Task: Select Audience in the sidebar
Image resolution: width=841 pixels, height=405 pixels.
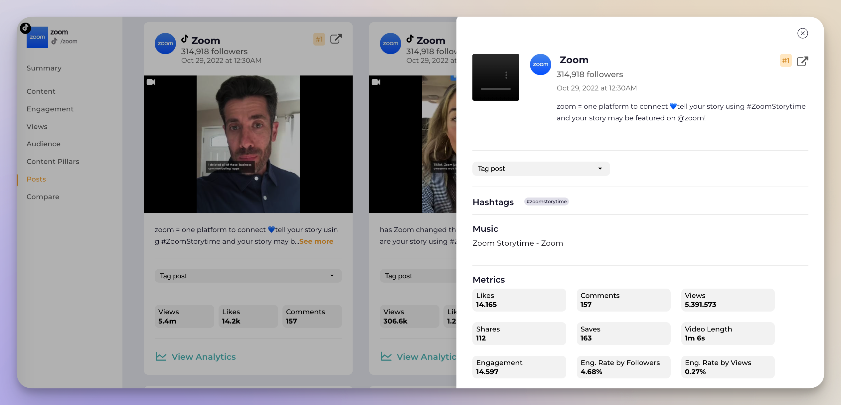Action: 44,144
